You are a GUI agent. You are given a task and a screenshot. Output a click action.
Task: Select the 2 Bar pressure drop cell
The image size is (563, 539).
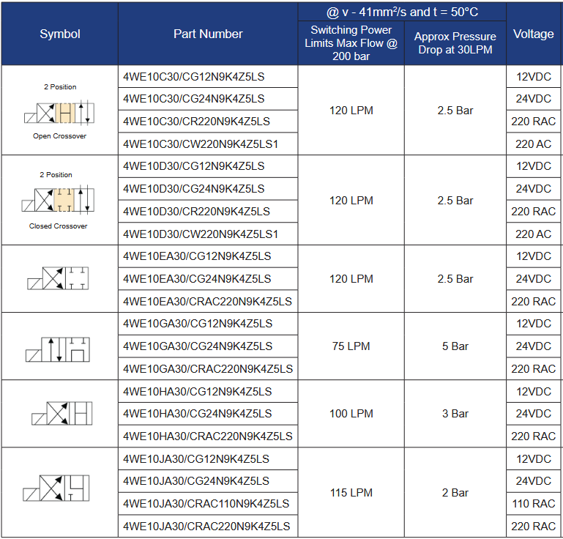click(455, 493)
